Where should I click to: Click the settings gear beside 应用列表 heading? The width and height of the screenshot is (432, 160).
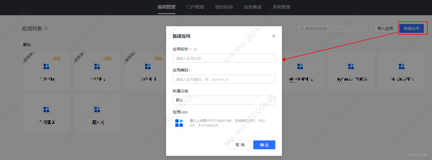pyautogui.click(x=46, y=28)
